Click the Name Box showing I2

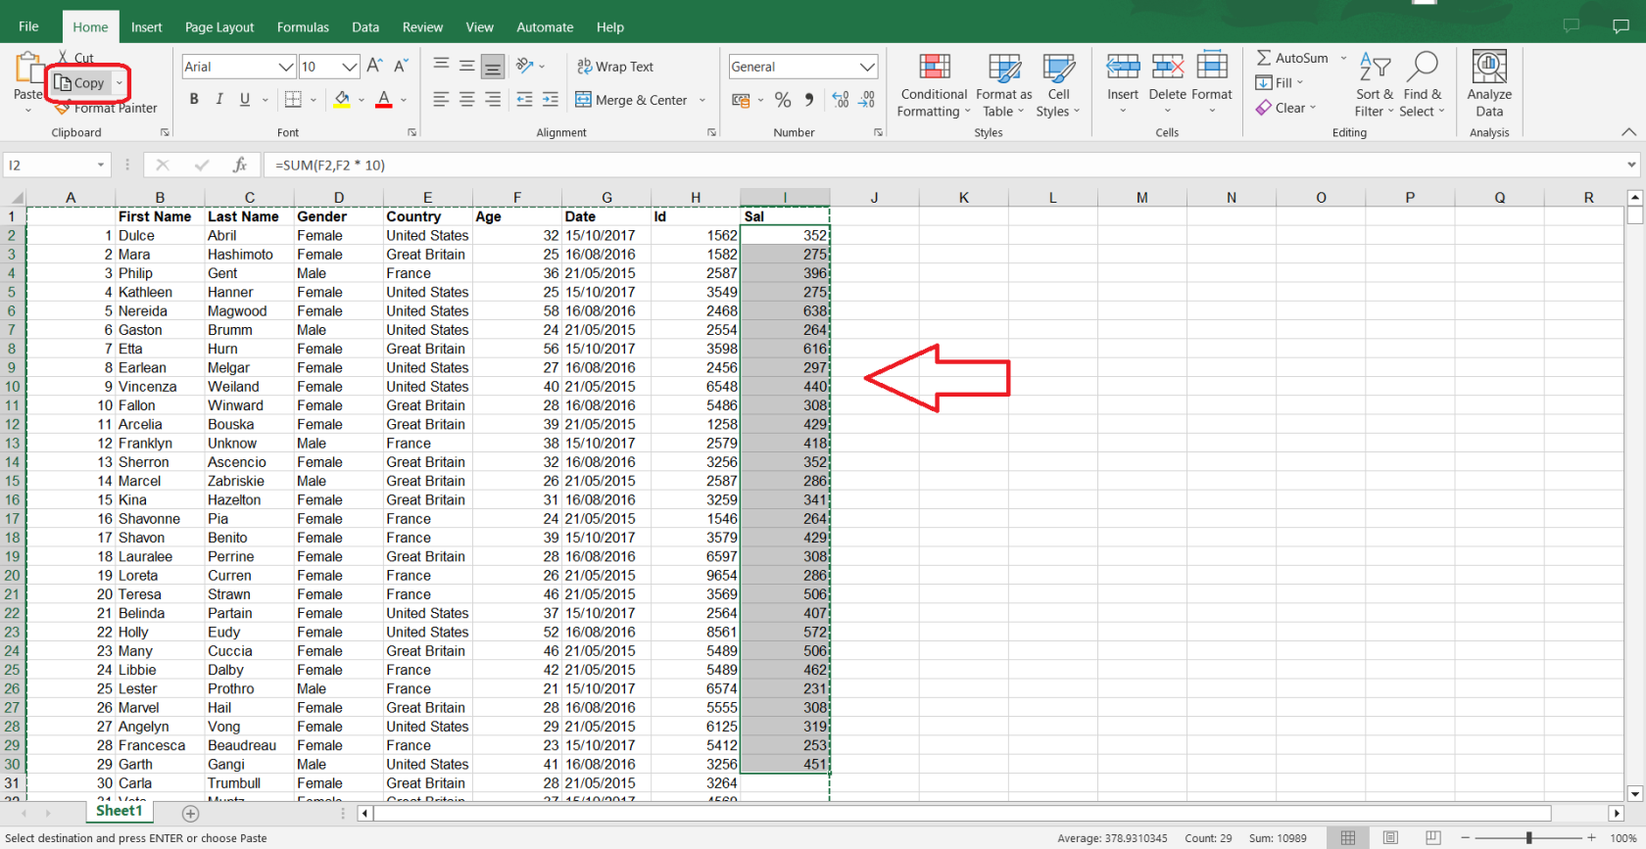tap(56, 165)
